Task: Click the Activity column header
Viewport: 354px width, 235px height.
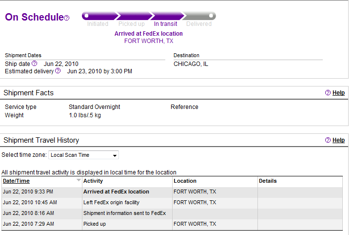Action: (x=93, y=181)
